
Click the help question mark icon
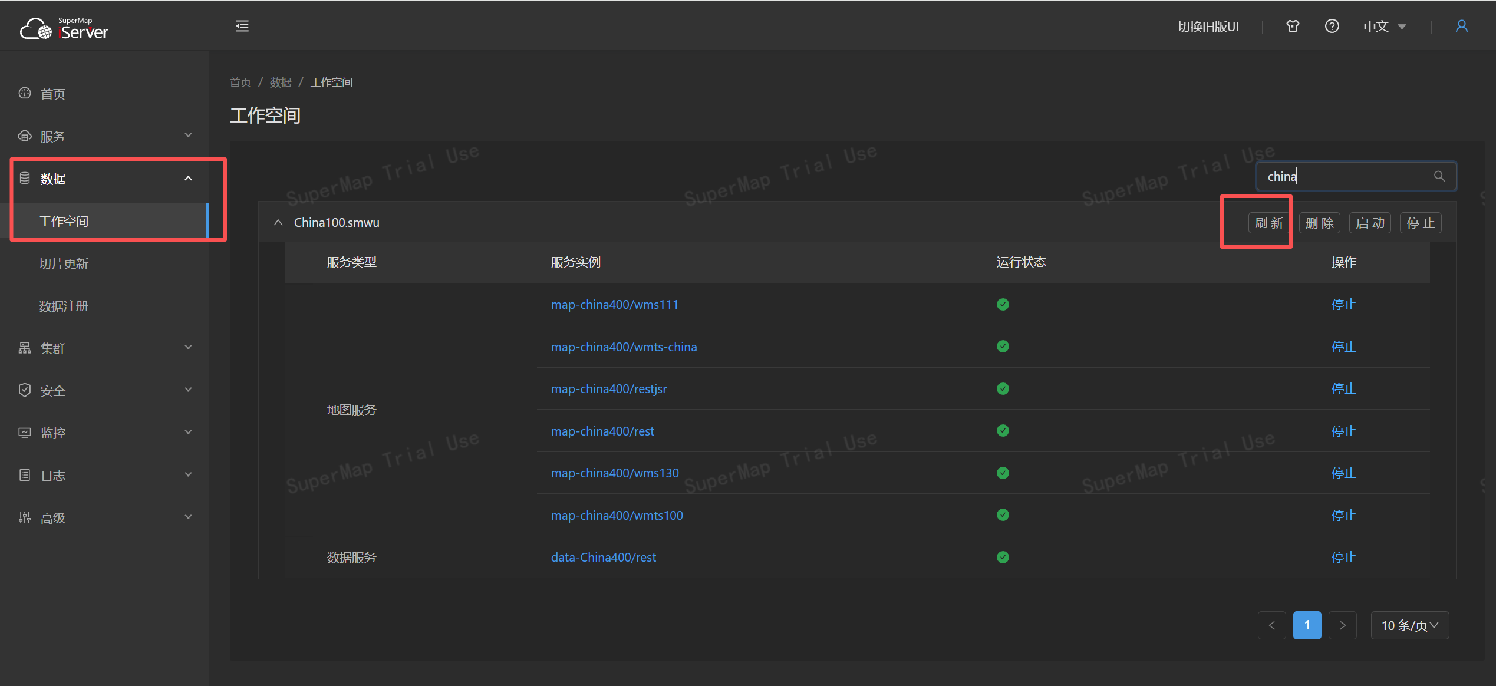1332,26
